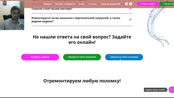Open the Уход за машиной menu item
174x98 pixels.
point(110,4)
